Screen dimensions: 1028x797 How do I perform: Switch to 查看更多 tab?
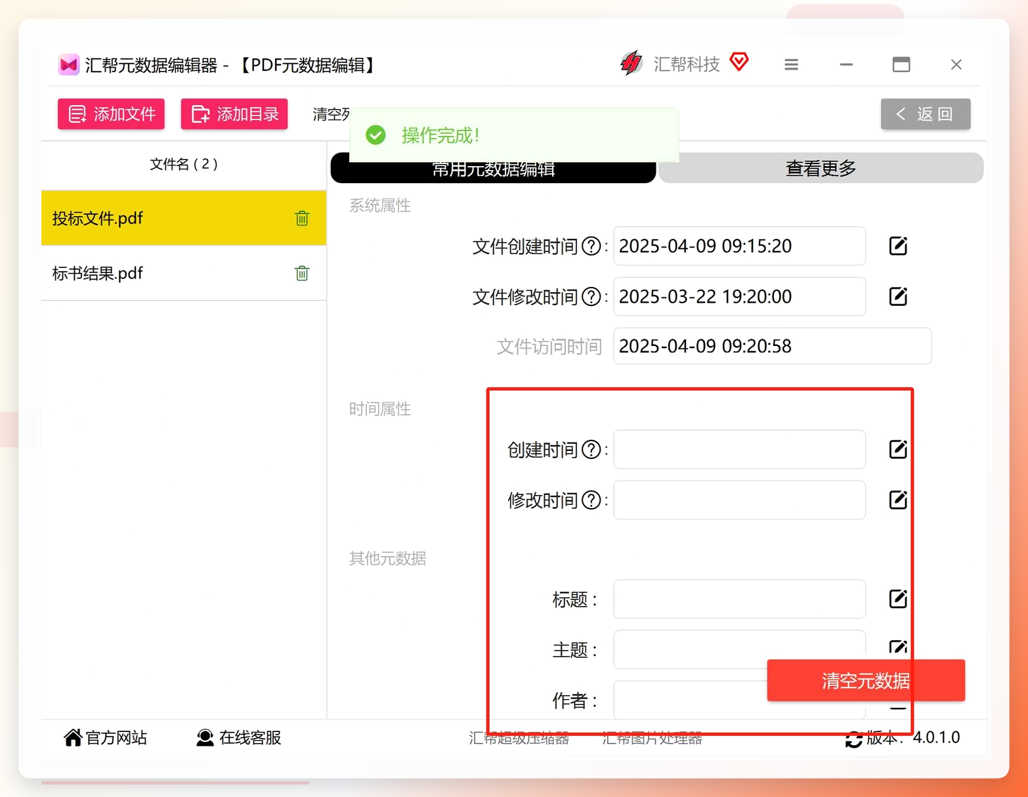(x=821, y=168)
